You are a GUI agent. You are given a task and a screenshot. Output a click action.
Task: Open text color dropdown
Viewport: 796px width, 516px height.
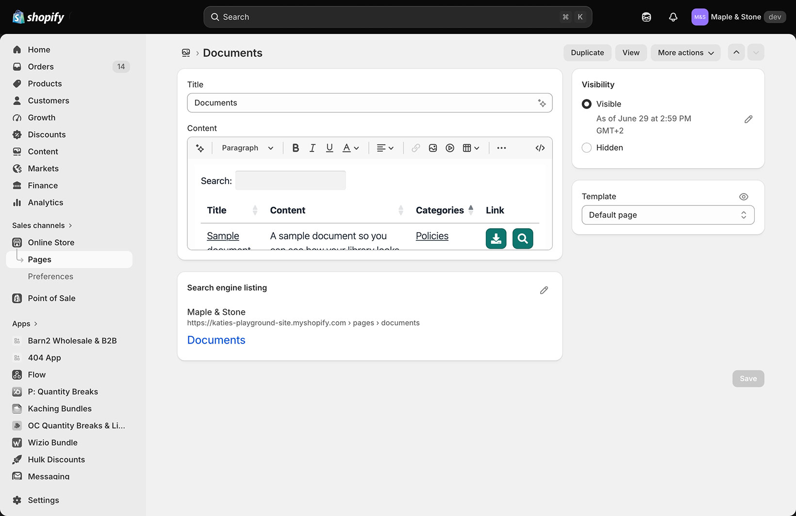click(x=351, y=148)
